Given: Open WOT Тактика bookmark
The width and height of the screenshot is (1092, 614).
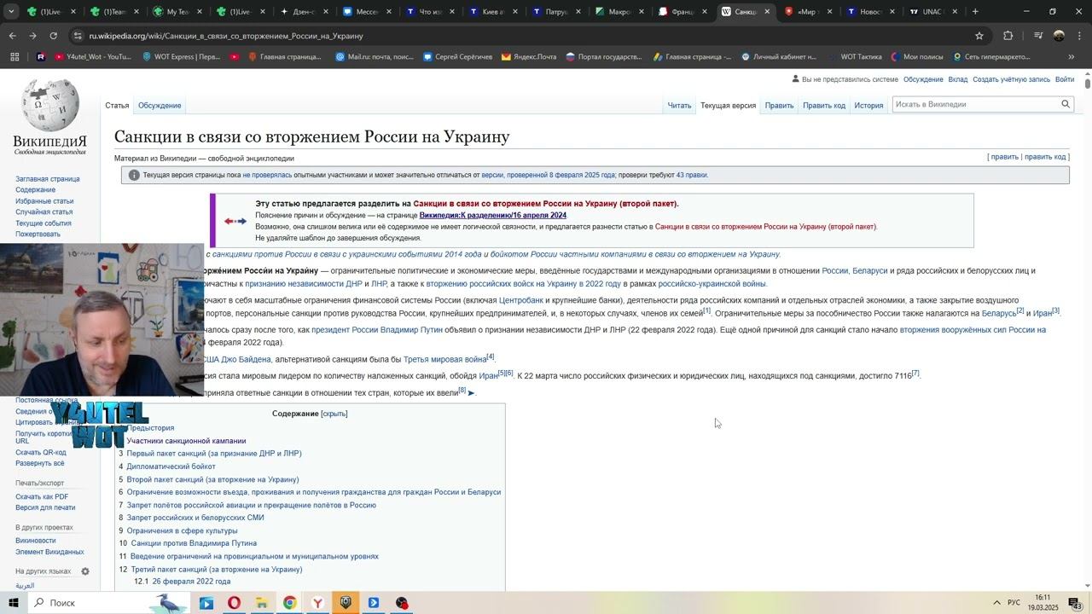Looking at the screenshot, I should click(x=854, y=57).
